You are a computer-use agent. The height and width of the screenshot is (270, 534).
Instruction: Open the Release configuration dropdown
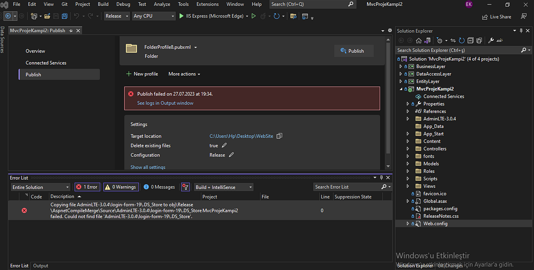(x=117, y=16)
